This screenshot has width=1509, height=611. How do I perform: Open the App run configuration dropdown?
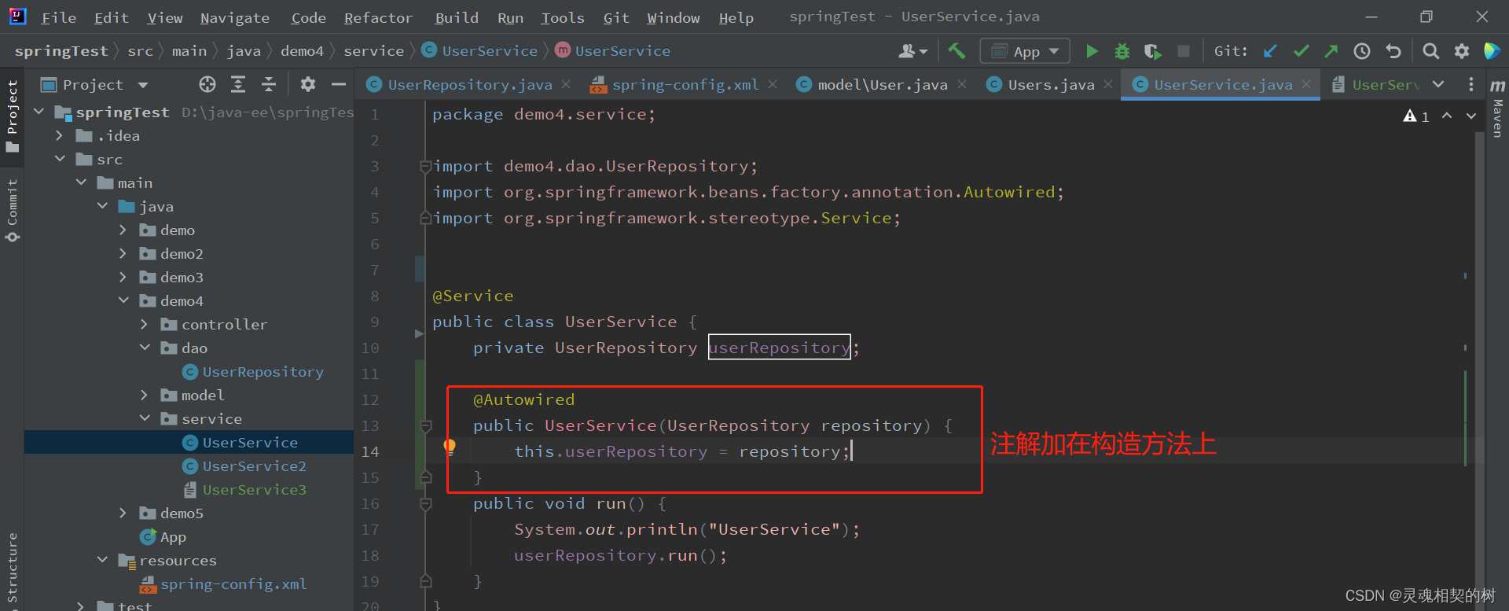click(1025, 51)
